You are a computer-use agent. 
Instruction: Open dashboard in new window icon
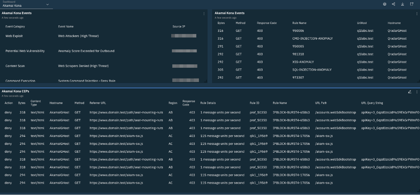412,4
